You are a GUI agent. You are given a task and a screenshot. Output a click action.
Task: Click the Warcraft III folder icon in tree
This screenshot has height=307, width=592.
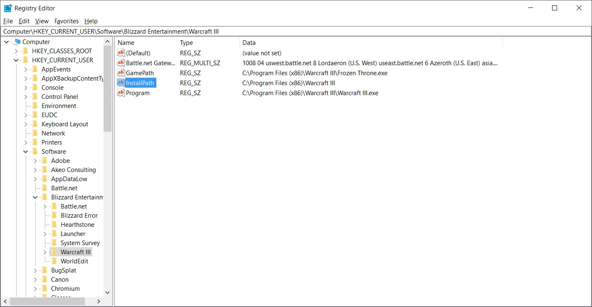[54, 252]
